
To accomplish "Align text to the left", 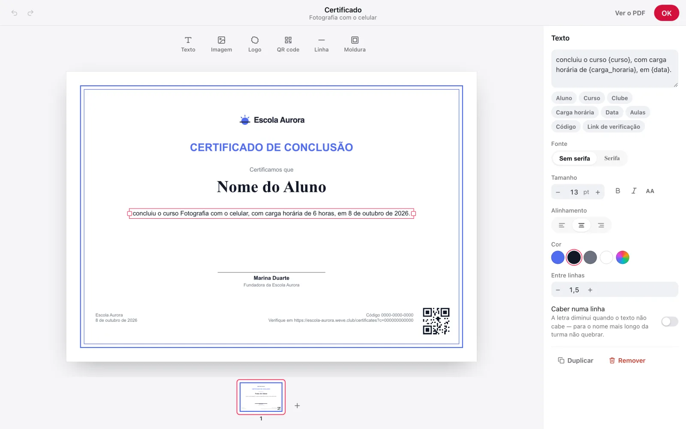I will point(562,225).
